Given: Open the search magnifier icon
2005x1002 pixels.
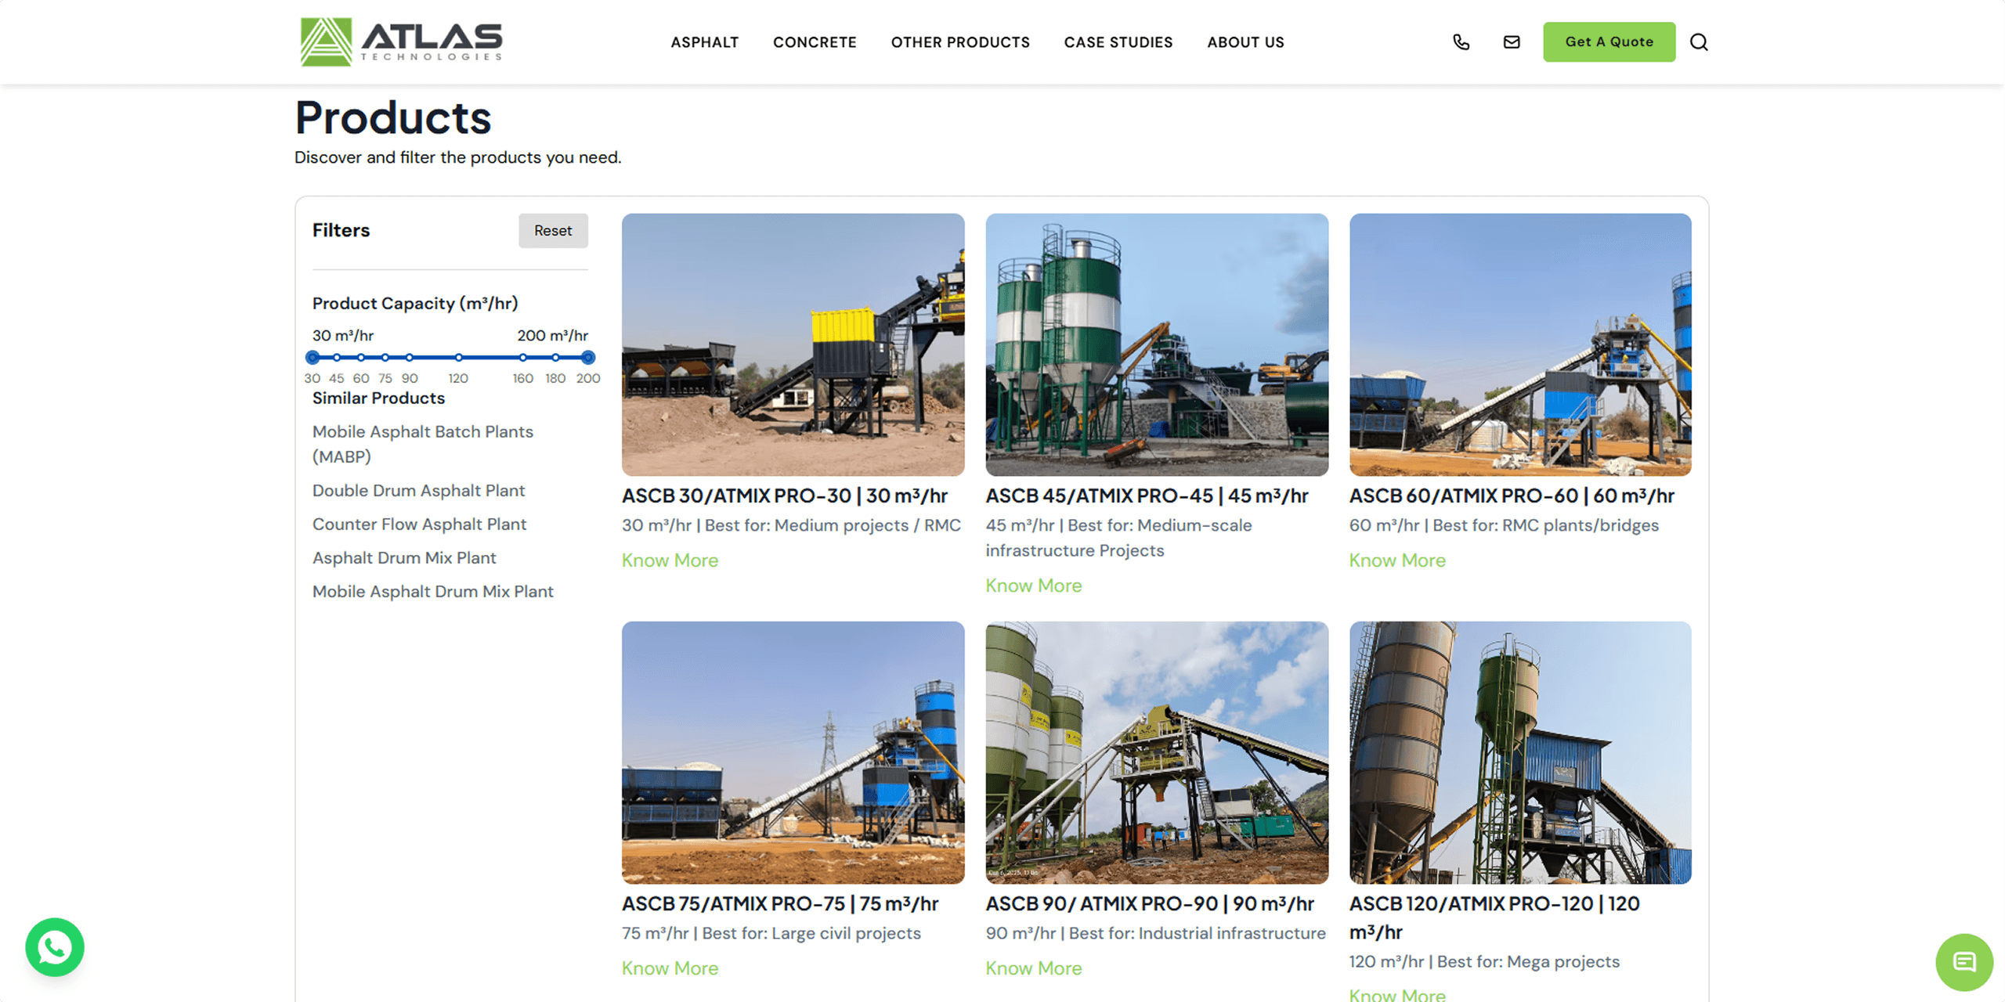Looking at the screenshot, I should click(x=1699, y=42).
